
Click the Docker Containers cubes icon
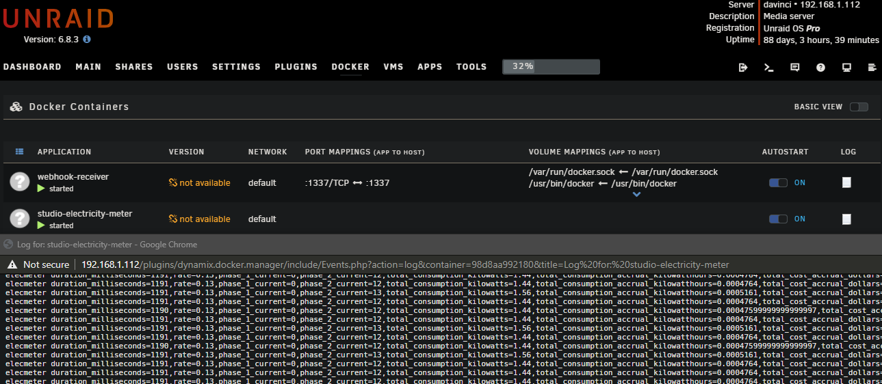click(x=16, y=107)
